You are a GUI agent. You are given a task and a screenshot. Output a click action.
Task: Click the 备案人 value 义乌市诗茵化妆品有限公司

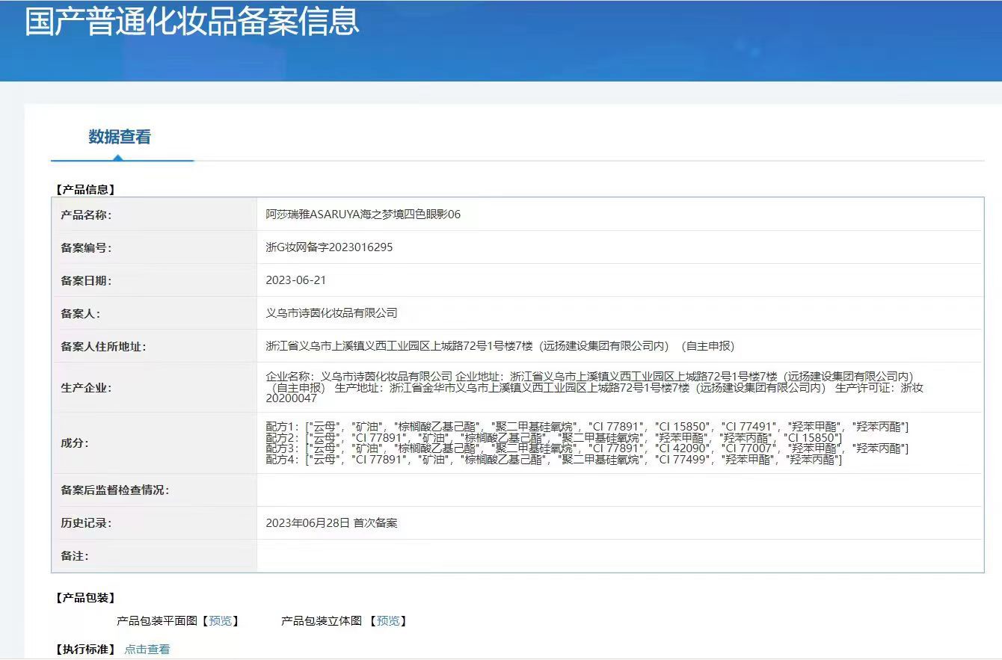(332, 313)
